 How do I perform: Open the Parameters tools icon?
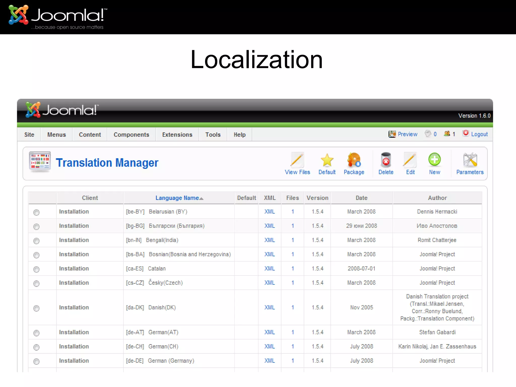(470, 160)
